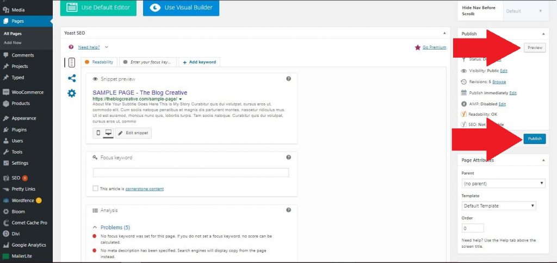557x263 pixels.
Task: Click the Yoast SEO sidebar icon
Action: pos(5,178)
